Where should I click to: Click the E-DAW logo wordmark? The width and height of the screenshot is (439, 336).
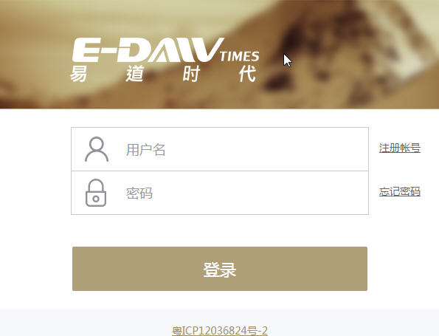(x=148, y=50)
